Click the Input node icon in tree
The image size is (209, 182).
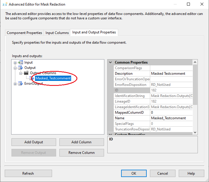21,62
